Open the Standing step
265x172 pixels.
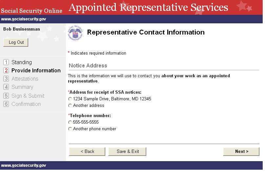click(22, 62)
